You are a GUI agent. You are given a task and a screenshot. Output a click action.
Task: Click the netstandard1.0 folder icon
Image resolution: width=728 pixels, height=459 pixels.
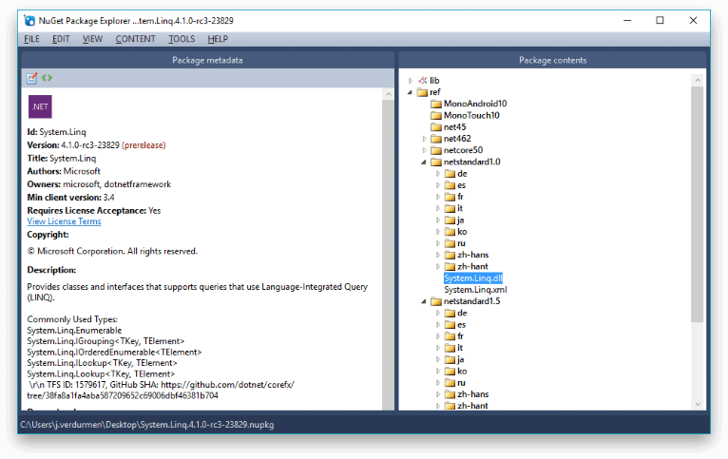pos(436,162)
